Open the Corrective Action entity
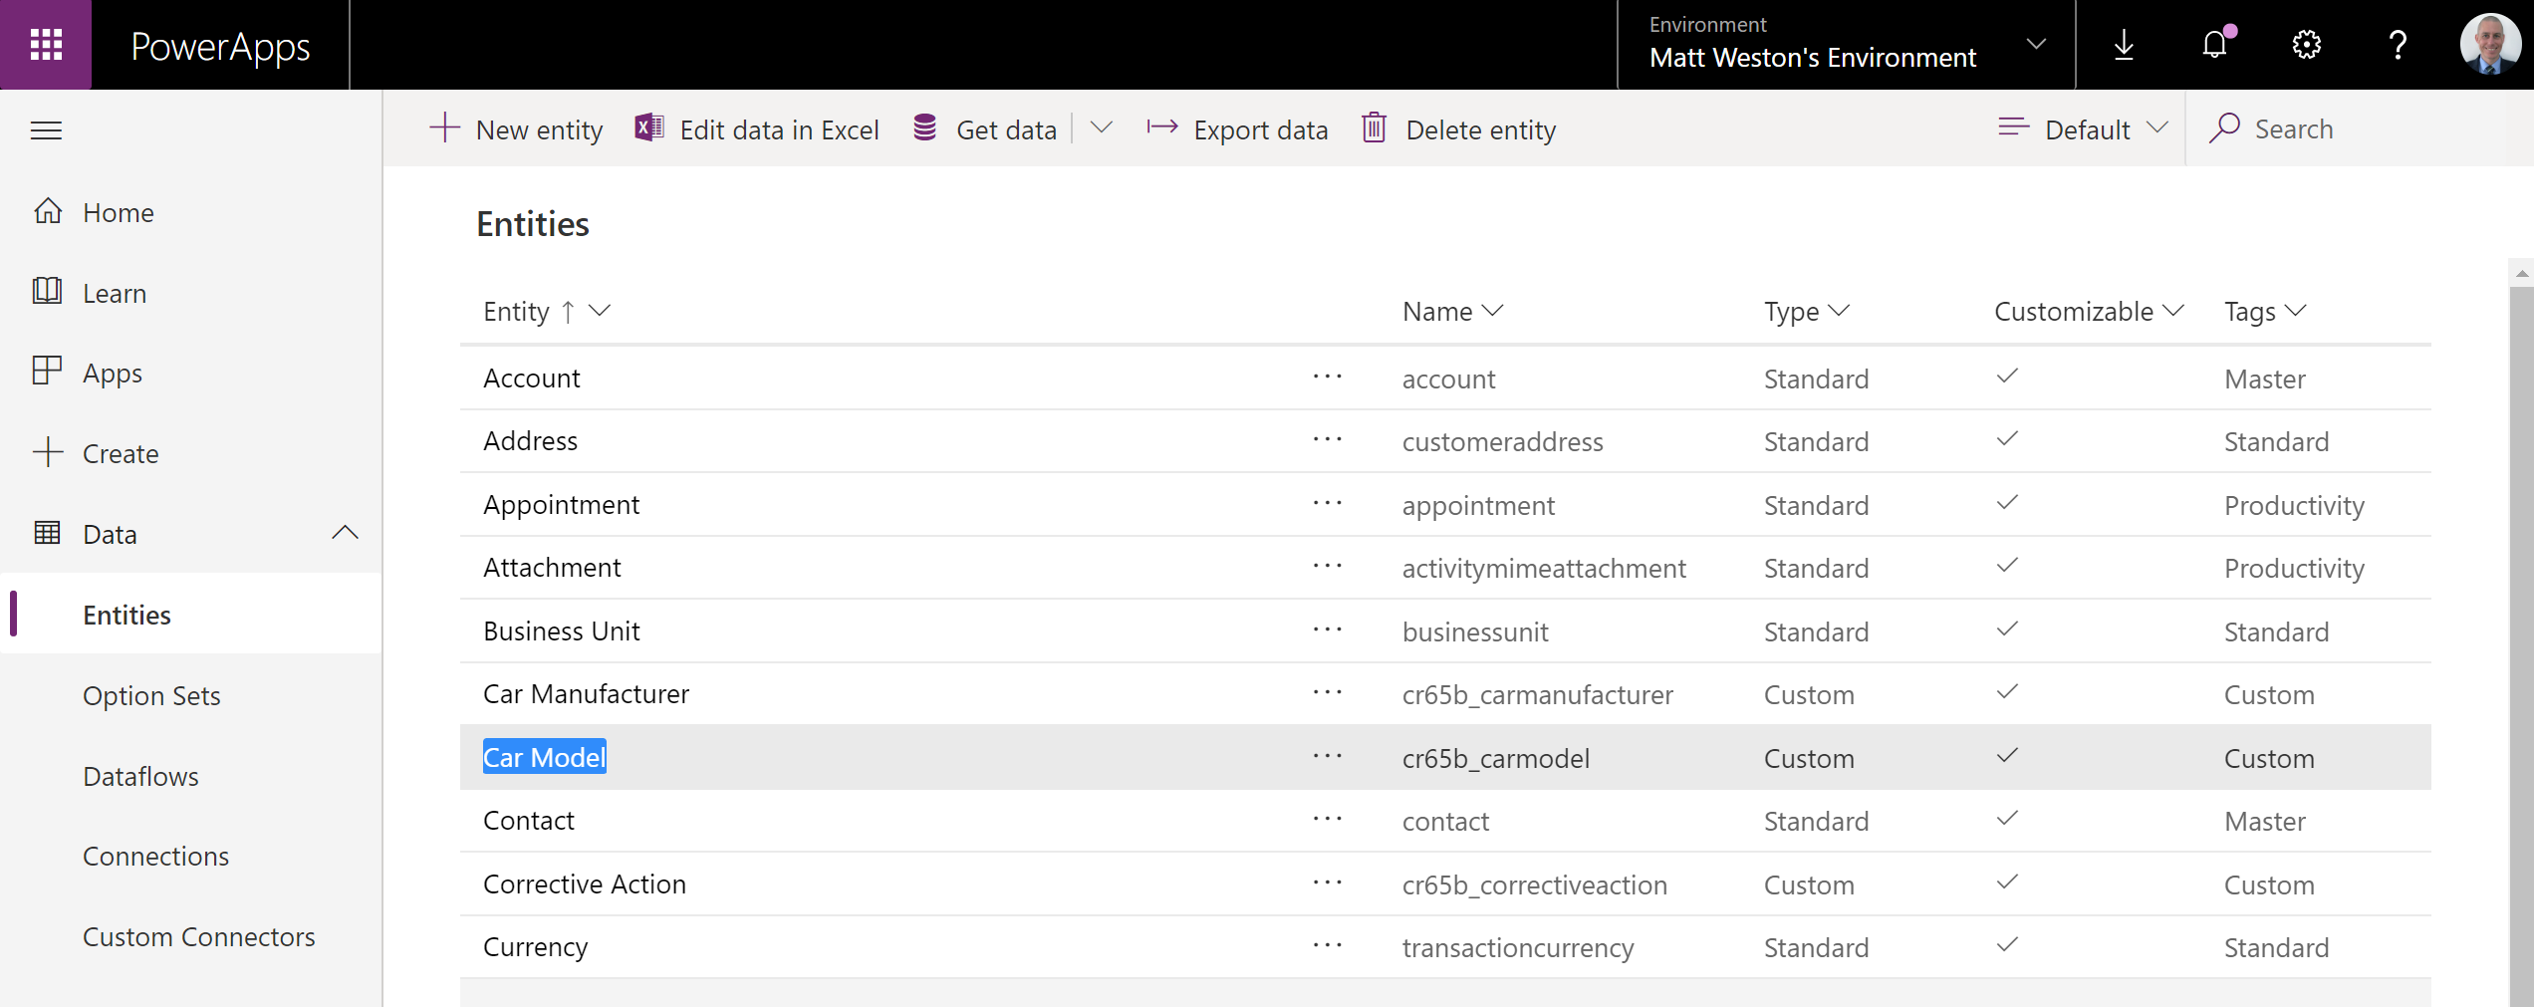The height and width of the screenshot is (1007, 2534). 584,883
